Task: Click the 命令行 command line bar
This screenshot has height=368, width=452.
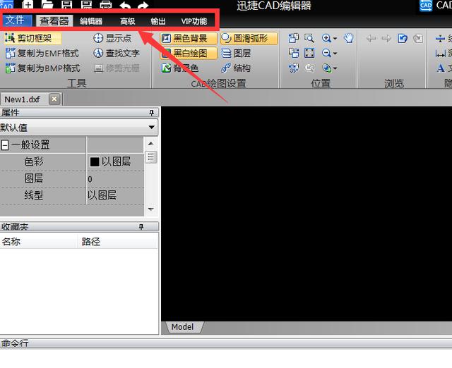Action: [226, 343]
